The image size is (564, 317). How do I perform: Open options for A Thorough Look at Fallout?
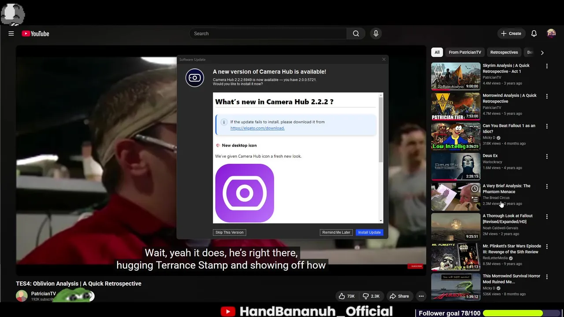tap(547, 217)
